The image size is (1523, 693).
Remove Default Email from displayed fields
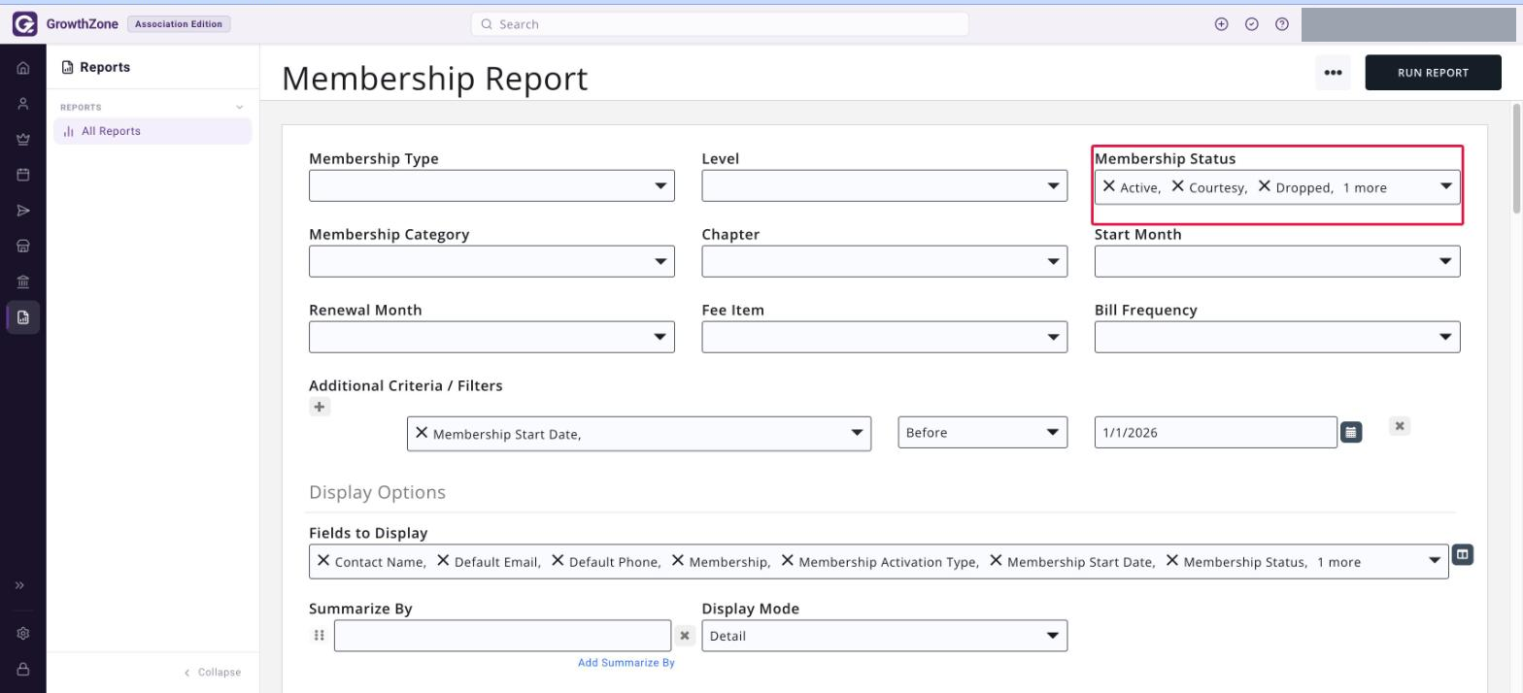[x=443, y=560]
